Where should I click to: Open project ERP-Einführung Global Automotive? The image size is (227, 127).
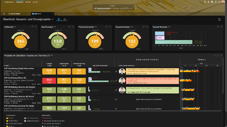coord(19,68)
